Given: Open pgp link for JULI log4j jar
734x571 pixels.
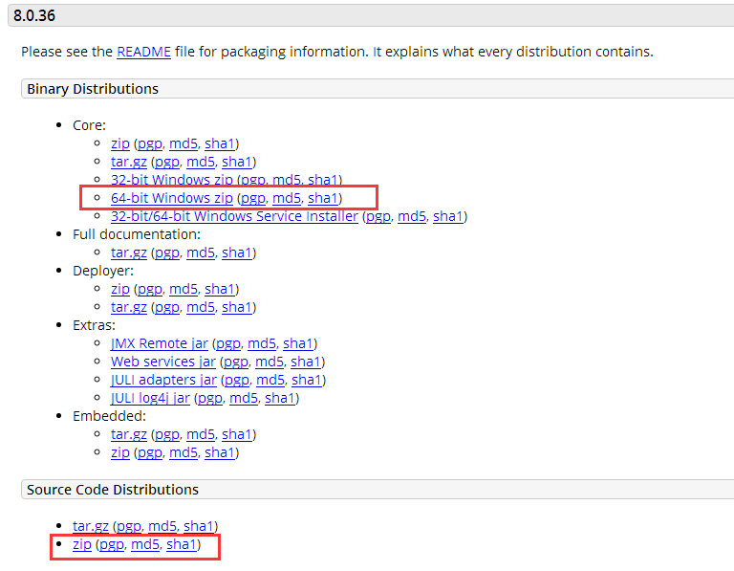Looking at the screenshot, I should coord(210,398).
